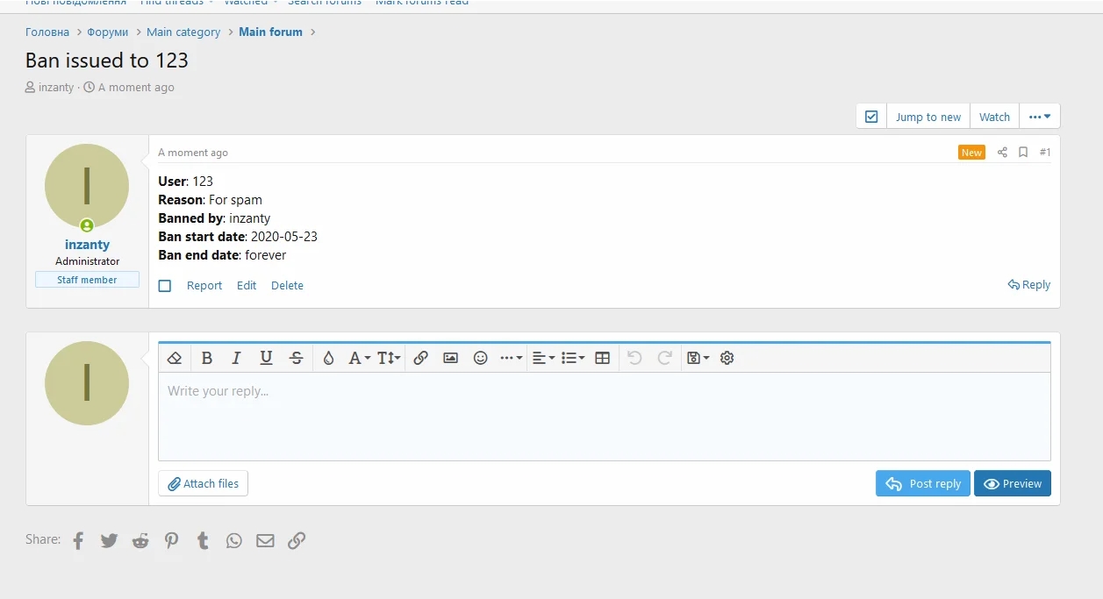Expand the more options ellipsis dropdown near Watch
This screenshot has width=1103, height=599.
point(1040,115)
